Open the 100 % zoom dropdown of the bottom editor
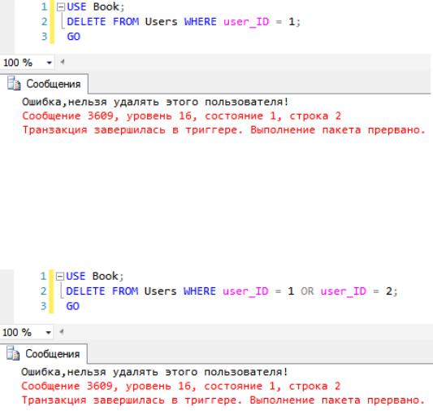 click(48, 332)
